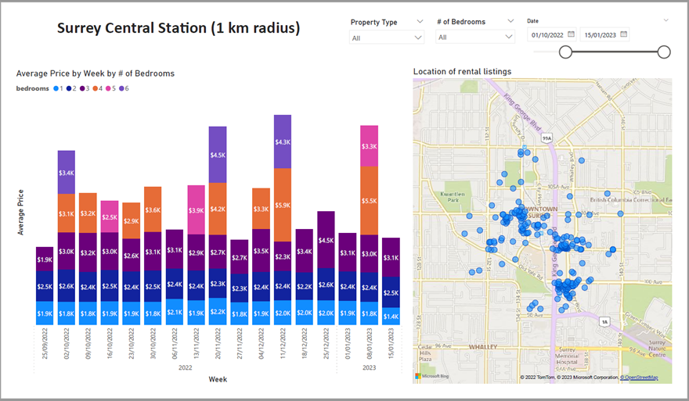Click the $4.3K purple bar segment for 11/12/2022
689x401 pixels.
pos(283,141)
